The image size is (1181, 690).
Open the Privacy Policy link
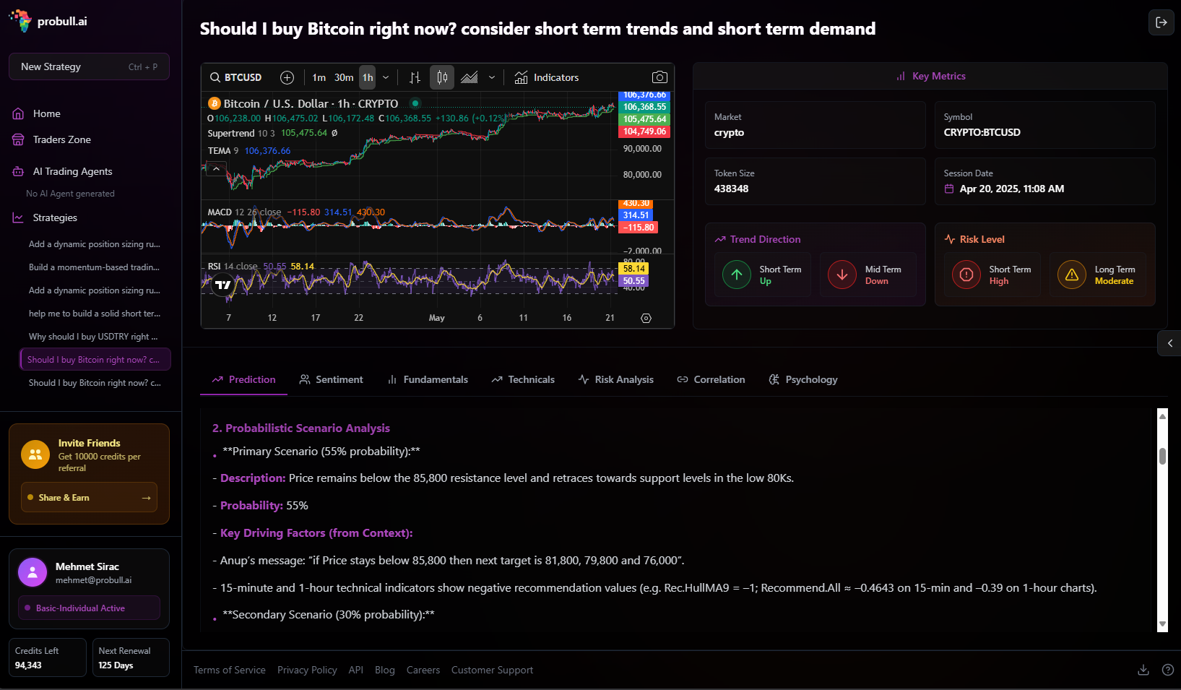(307, 670)
